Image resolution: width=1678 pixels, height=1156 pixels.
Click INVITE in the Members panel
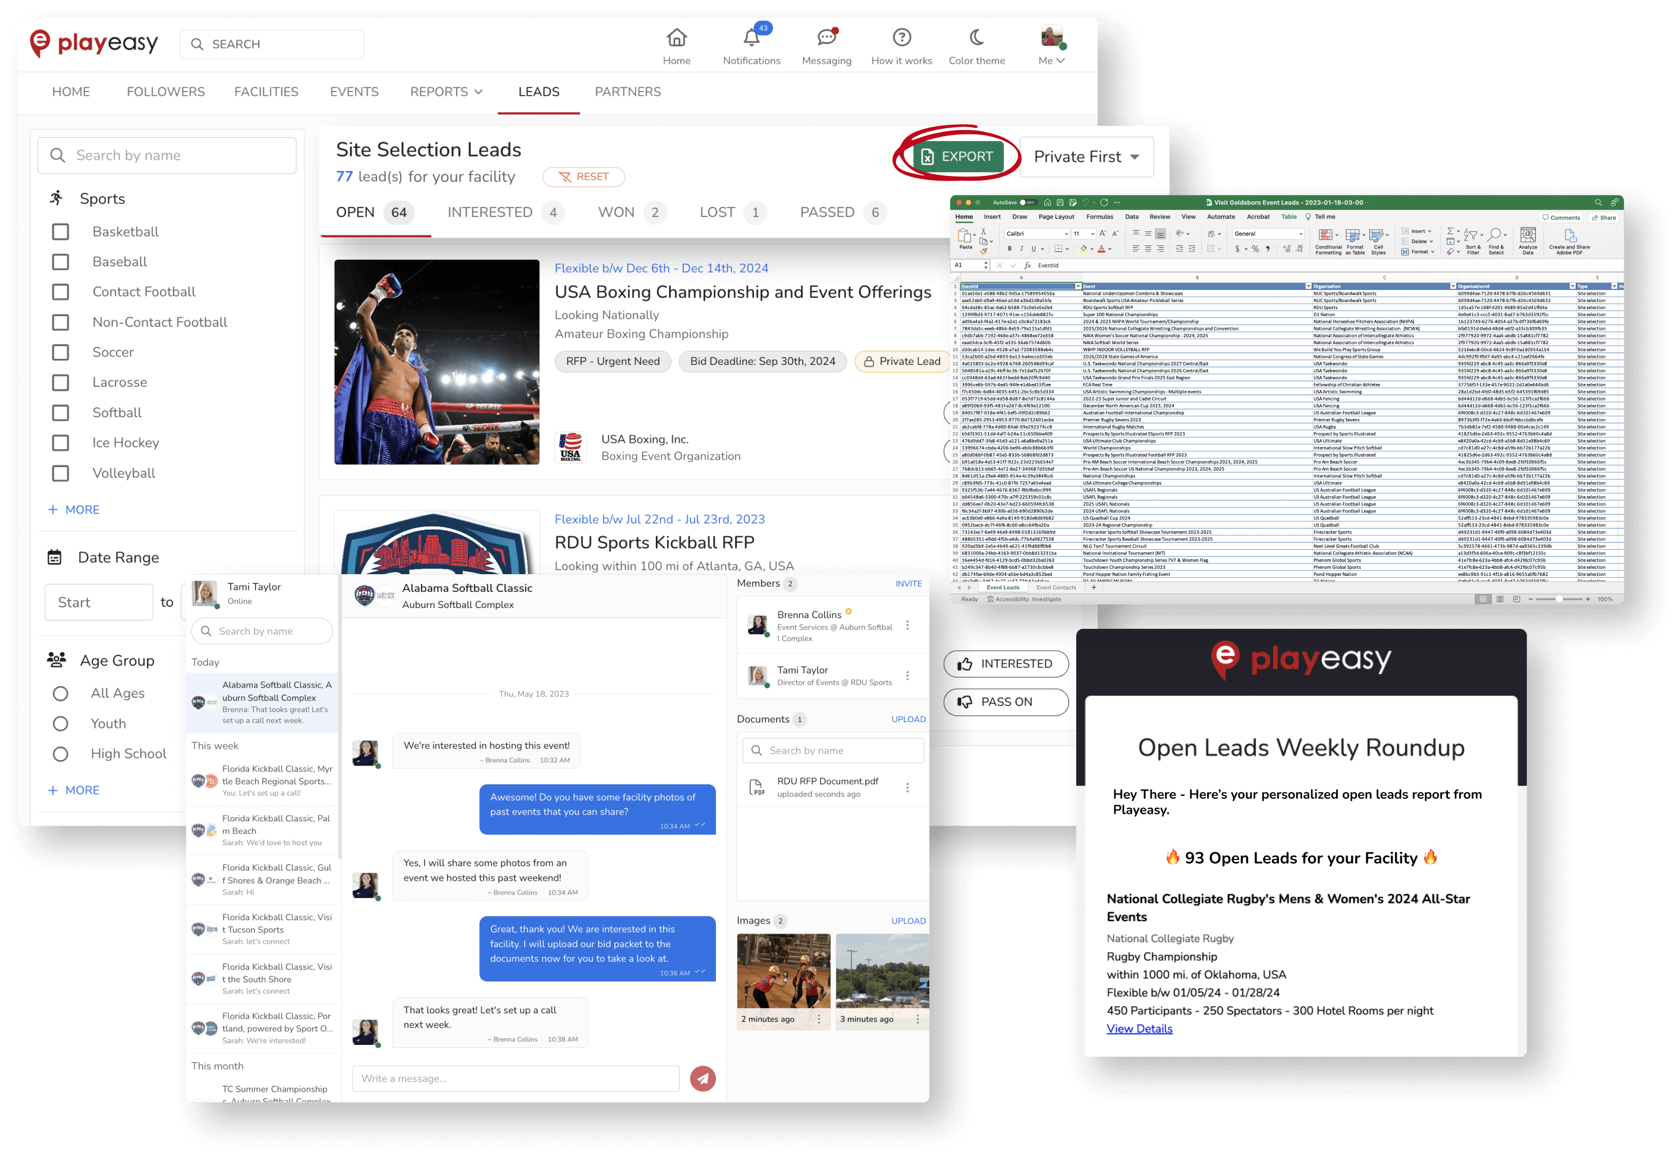point(908,584)
